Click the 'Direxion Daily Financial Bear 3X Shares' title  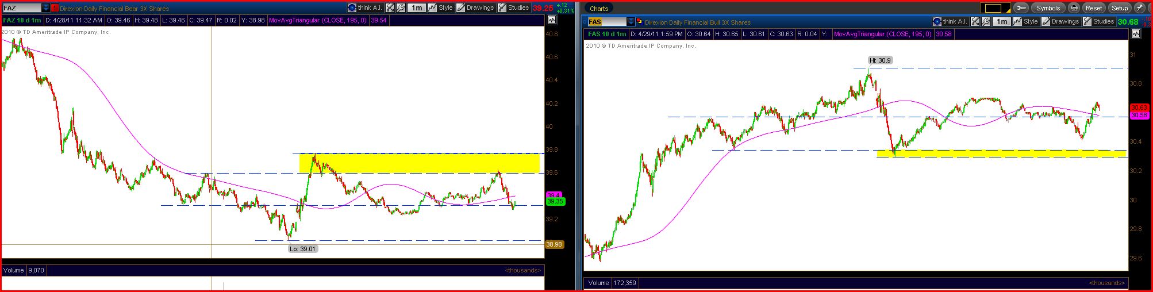coord(114,9)
